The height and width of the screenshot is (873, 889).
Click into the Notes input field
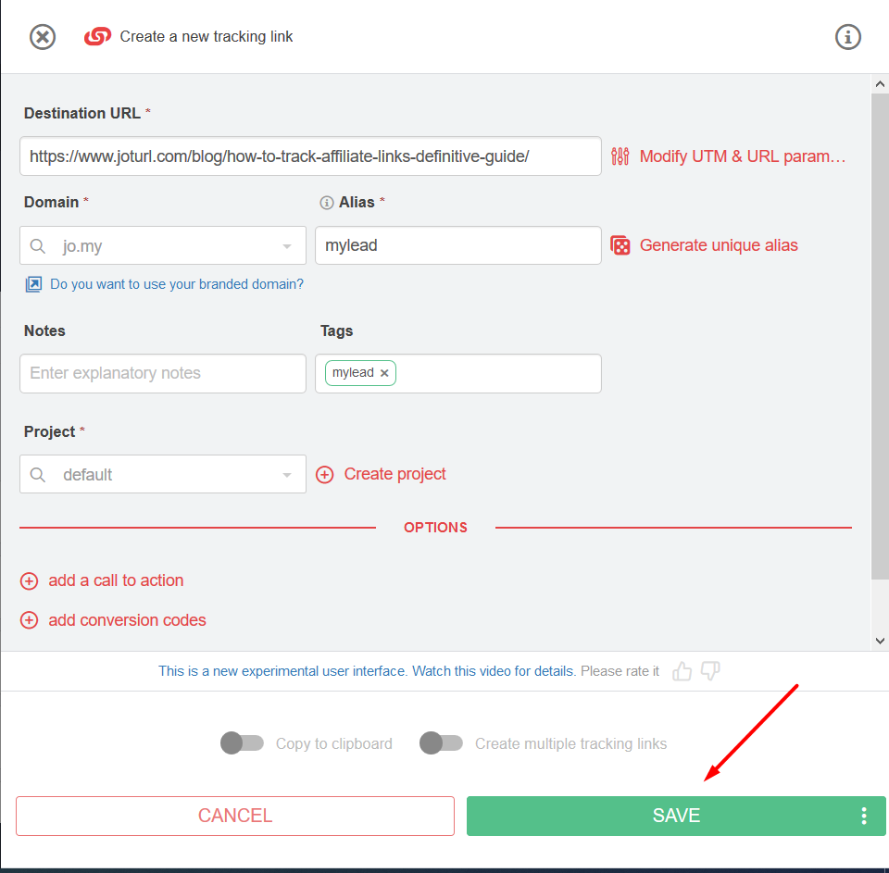(x=163, y=373)
